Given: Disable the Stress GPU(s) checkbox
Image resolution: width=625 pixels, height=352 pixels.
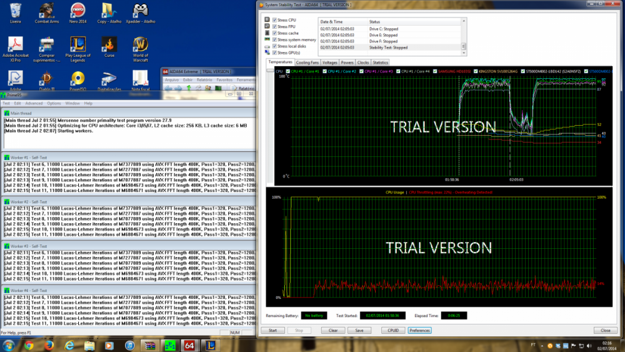Looking at the screenshot, I should click(x=274, y=53).
